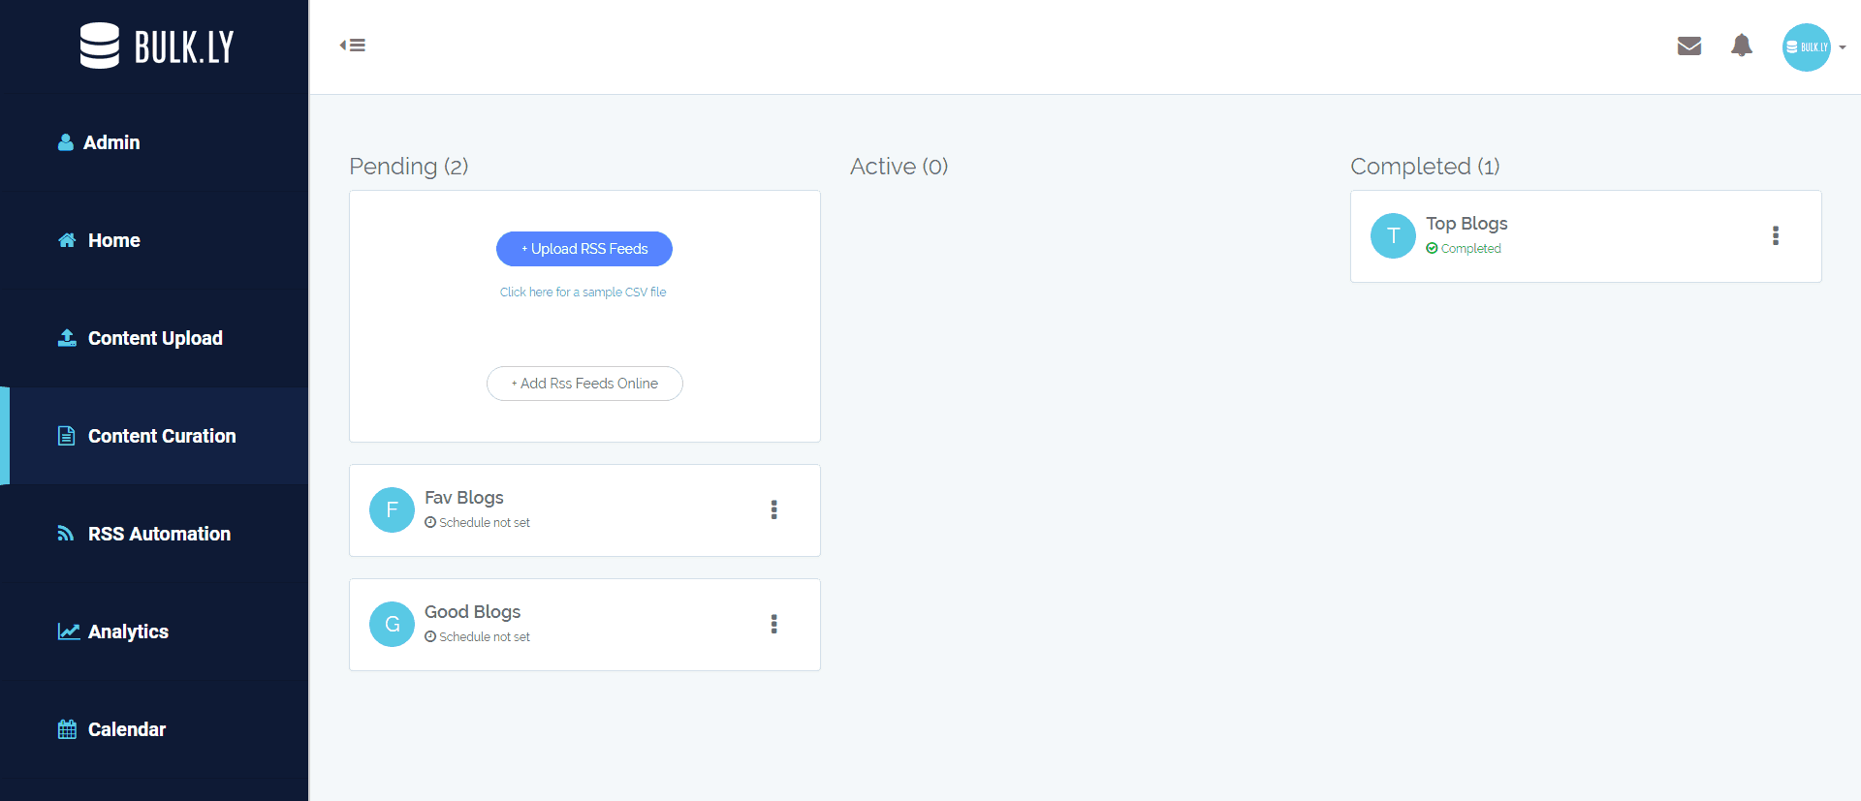Click Fav Blogs 'Schedule not set' status
Viewport: 1861px width, 801px height.
(478, 522)
